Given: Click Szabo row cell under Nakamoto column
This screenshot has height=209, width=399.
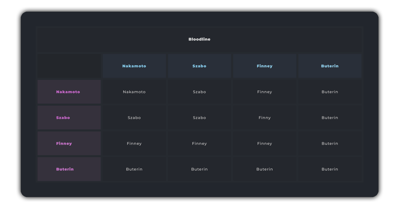Looking at the screenshot, I should [x=134, y=118].
